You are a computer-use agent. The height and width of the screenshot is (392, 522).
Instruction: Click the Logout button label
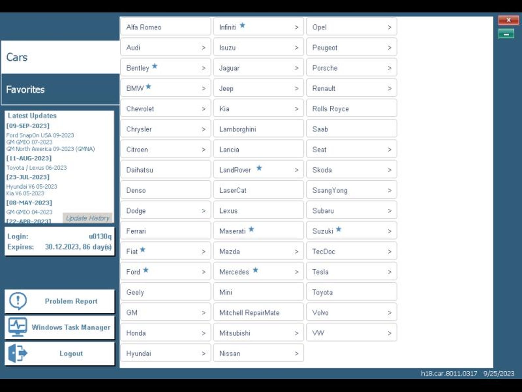(x=71, y=353)
